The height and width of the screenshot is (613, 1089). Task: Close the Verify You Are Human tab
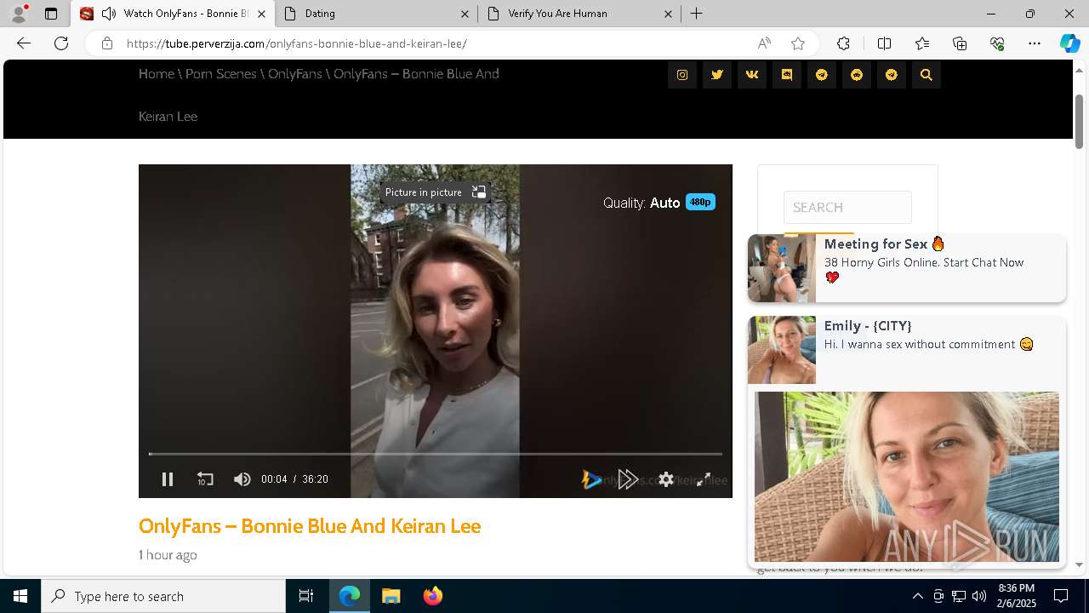pyautogui.click(x=668, y=14)
